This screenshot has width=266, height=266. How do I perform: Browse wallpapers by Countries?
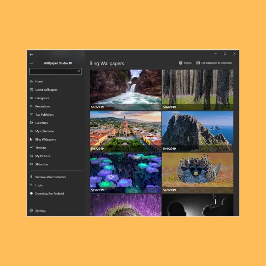(x=41, y=123)
